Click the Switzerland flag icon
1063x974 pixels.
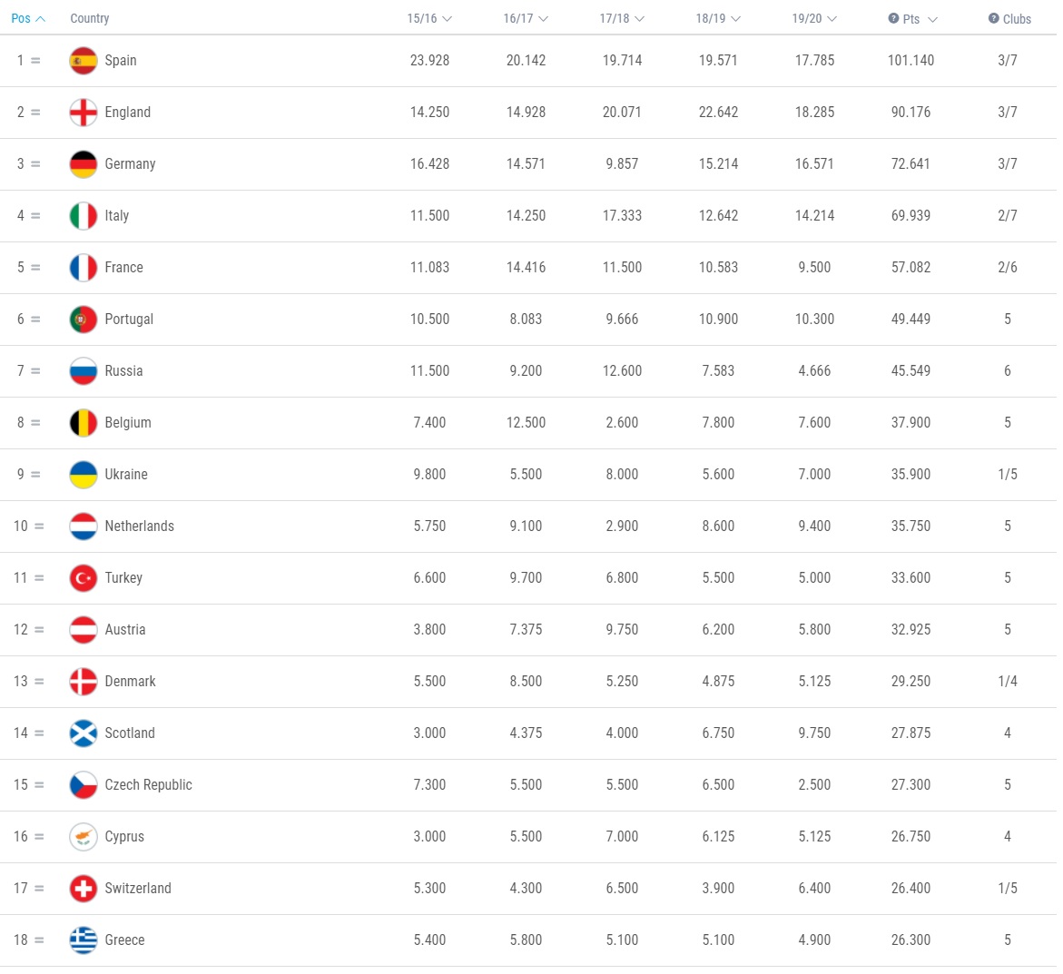pos(84,889)
